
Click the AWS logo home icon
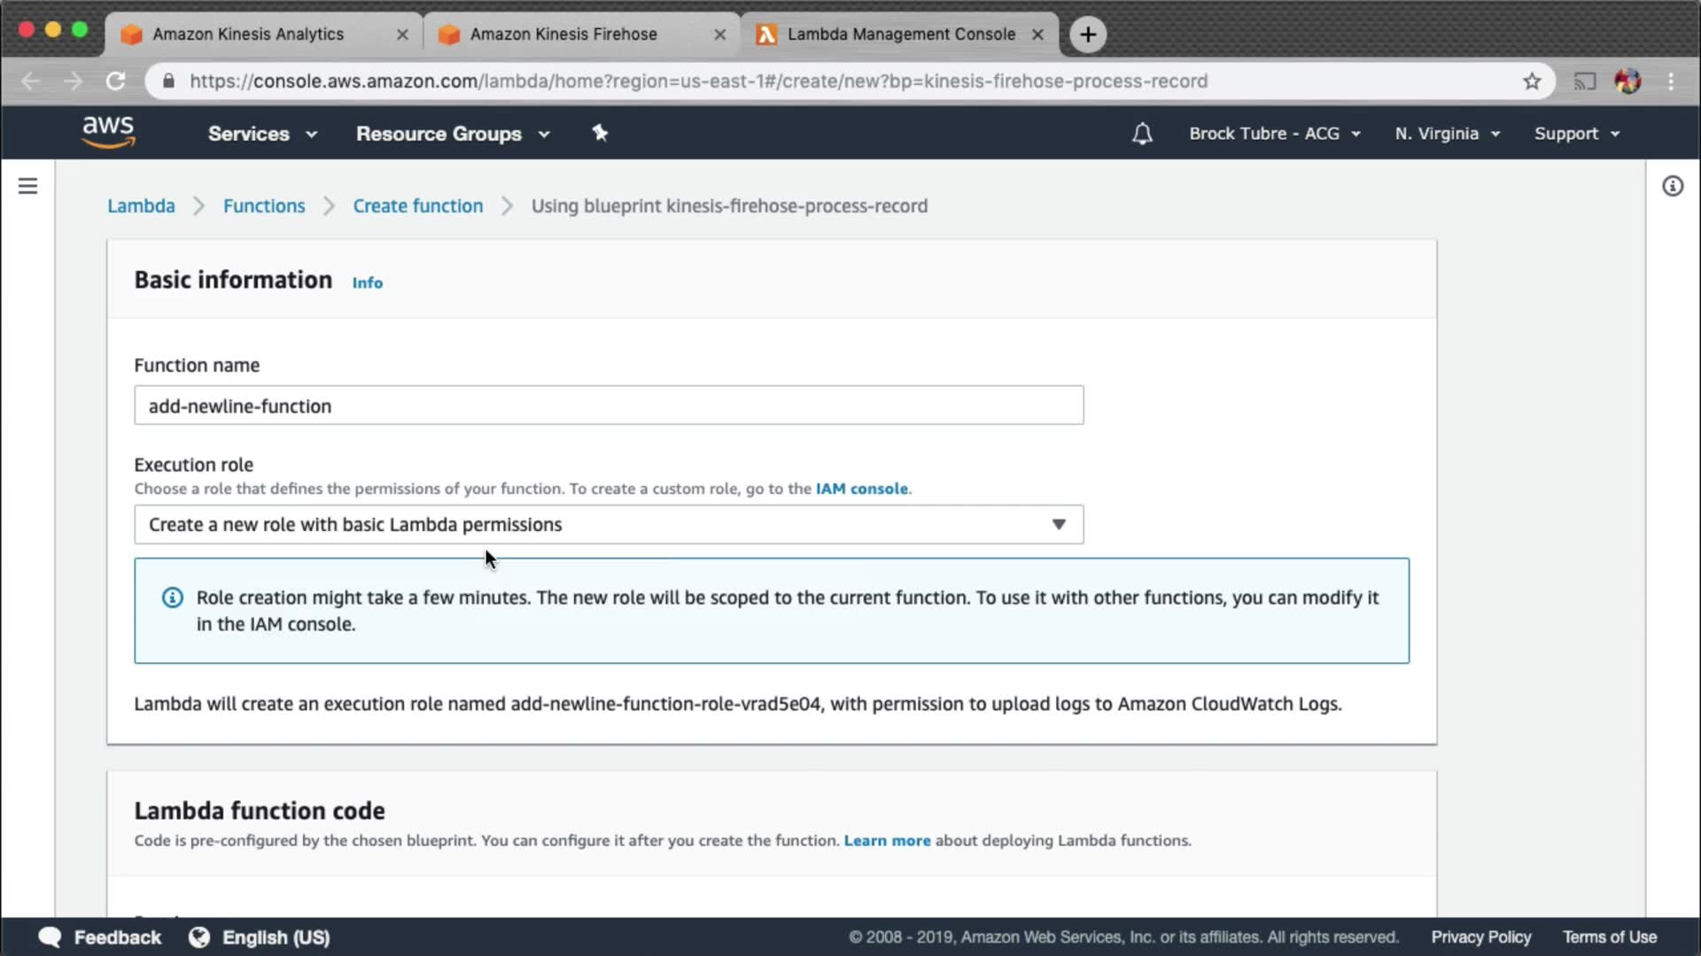point(108,133)
